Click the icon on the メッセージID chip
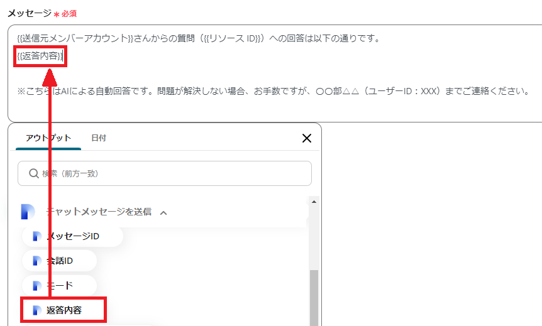The image size is (542, 326). [x=36, y=236]
